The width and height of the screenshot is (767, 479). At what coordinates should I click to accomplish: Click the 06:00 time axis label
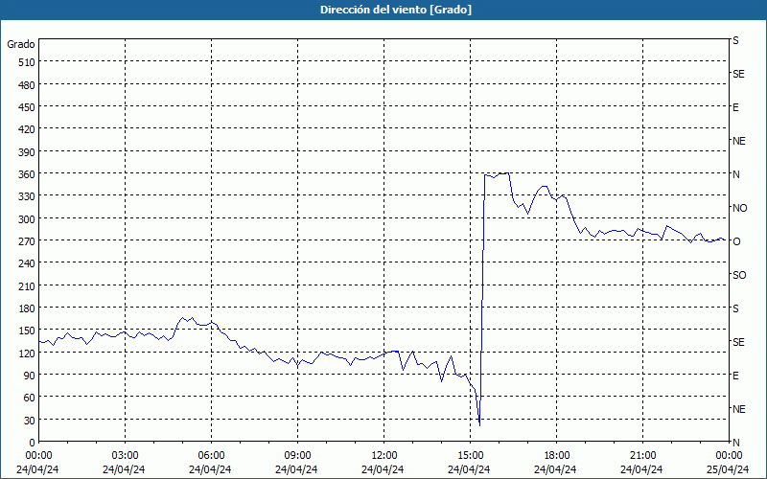(x=211, y=456)
